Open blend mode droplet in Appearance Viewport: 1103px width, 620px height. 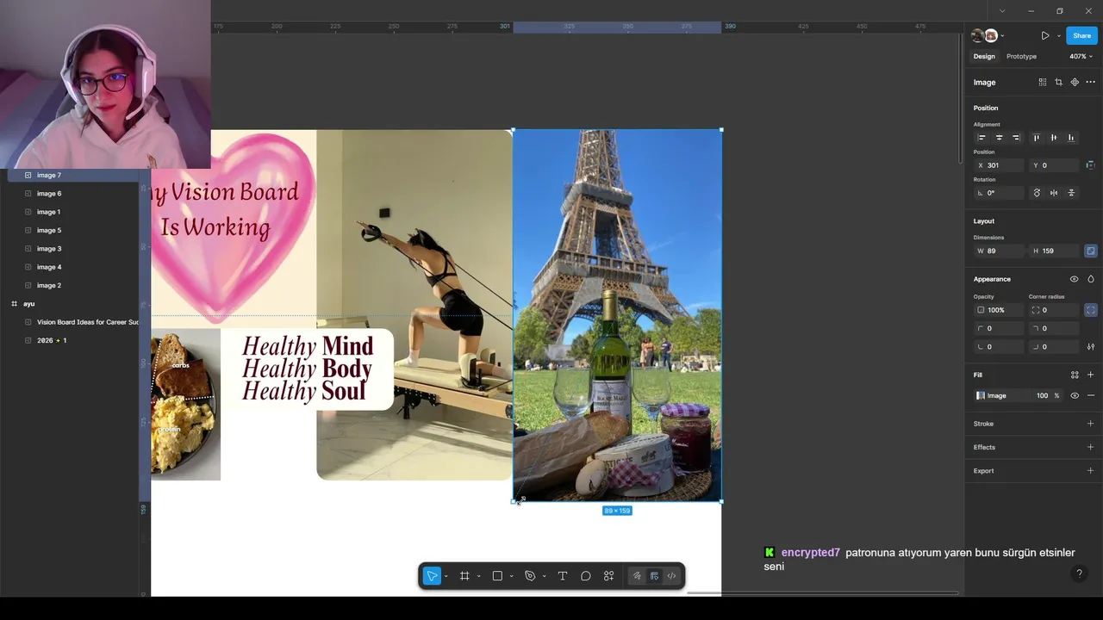click(x=1091, y=279)
